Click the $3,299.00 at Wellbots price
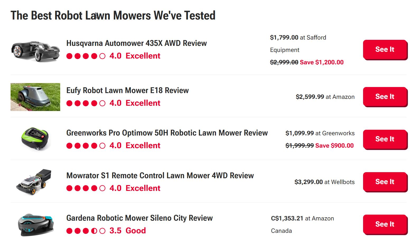 coord(324,182)
